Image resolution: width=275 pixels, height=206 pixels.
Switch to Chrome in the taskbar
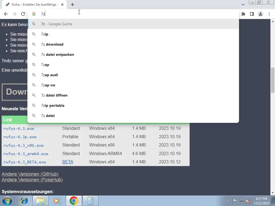(74, 201)
